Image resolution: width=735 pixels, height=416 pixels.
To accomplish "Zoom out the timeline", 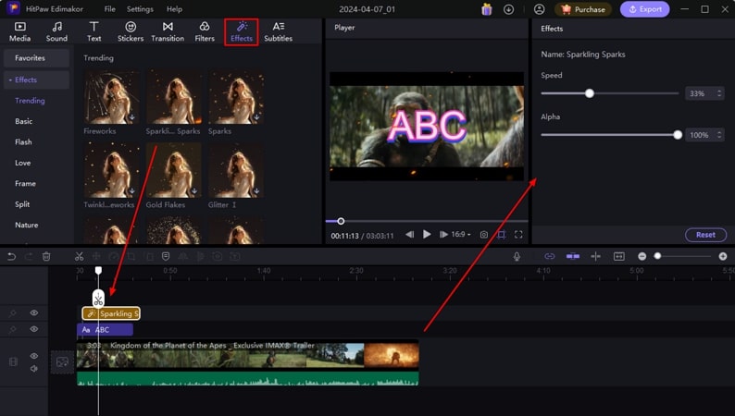I will pyautogui.click(x=642, y=256).
